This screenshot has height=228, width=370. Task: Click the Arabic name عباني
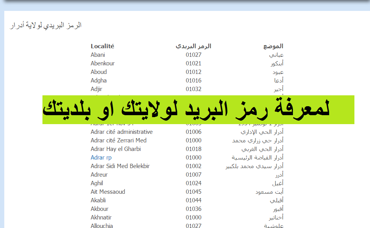click(x=276, y=55)
